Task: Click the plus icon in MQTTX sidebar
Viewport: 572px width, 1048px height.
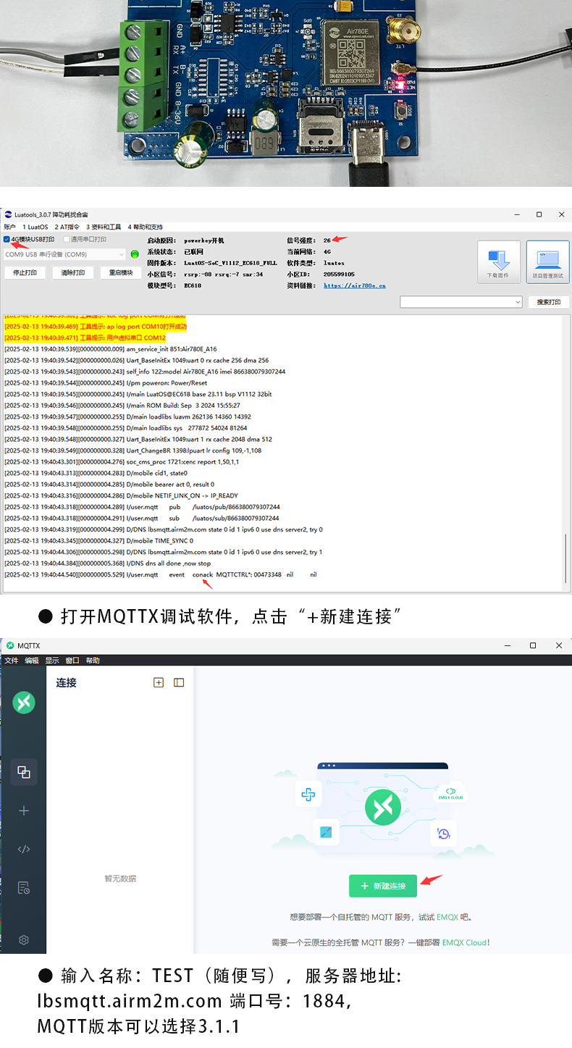Action: pyautogui.click(x=24, y=810)
